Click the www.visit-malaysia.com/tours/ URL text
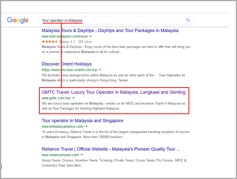The width and height of the screenshot is (237, 179). [65, 36]
